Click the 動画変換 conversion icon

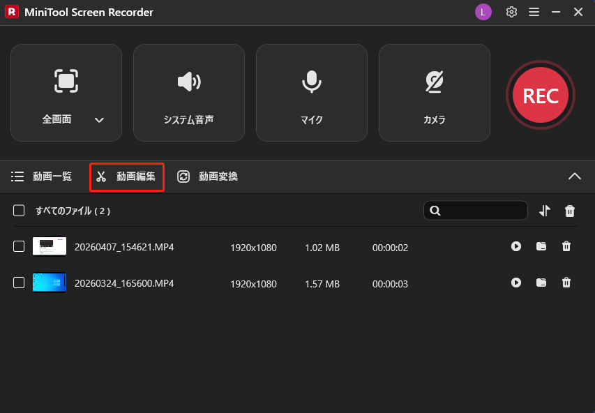point(183,177)
